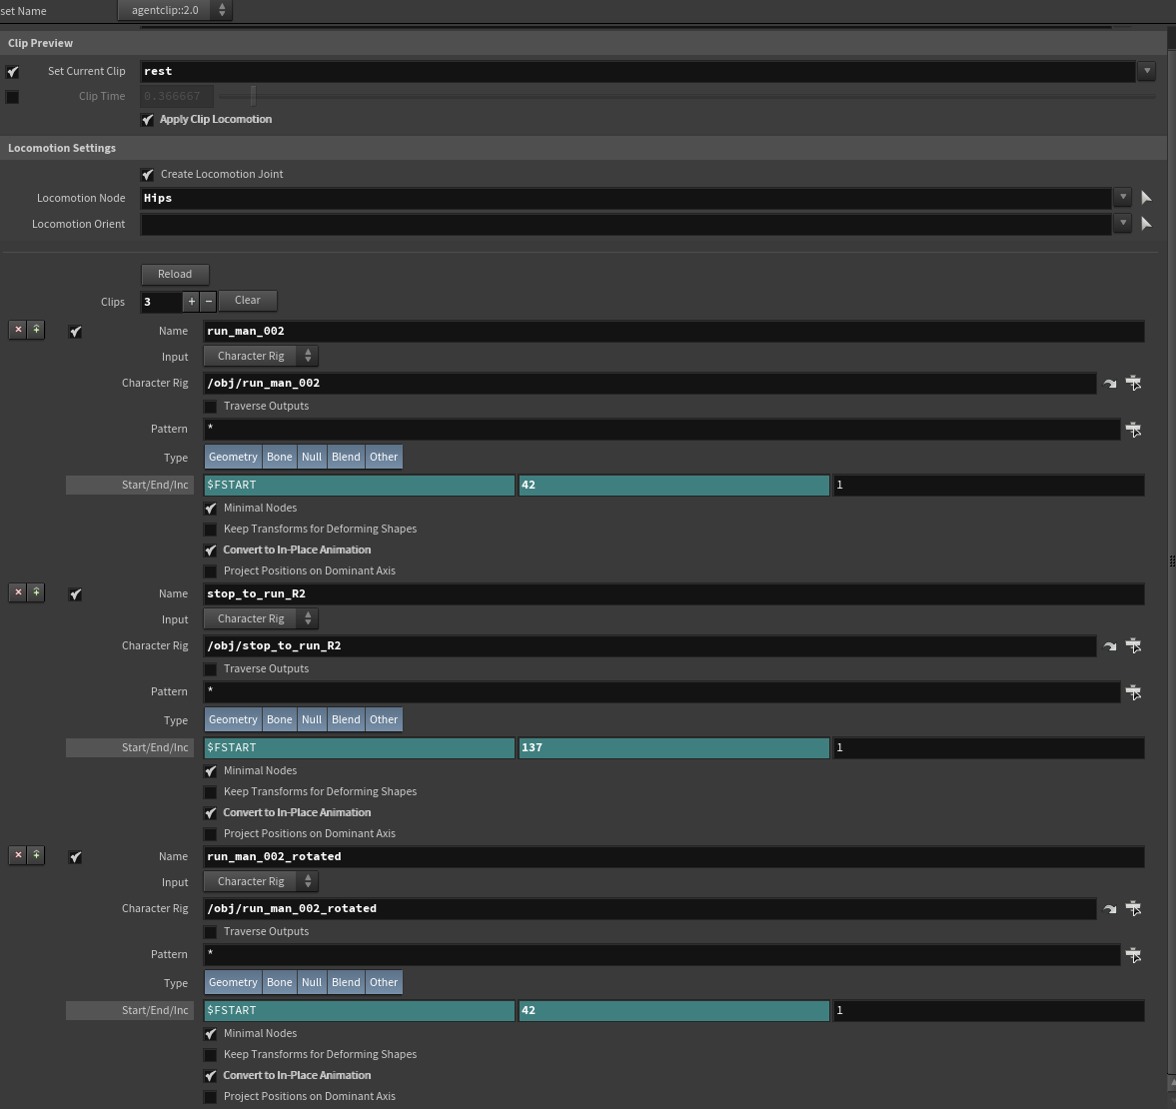This screenshot has height=1109, width=1176.
Task: Click the Character Rig path /obj/stop_to_run_R2
Action: pyautogui.click(x=649, y=645)
